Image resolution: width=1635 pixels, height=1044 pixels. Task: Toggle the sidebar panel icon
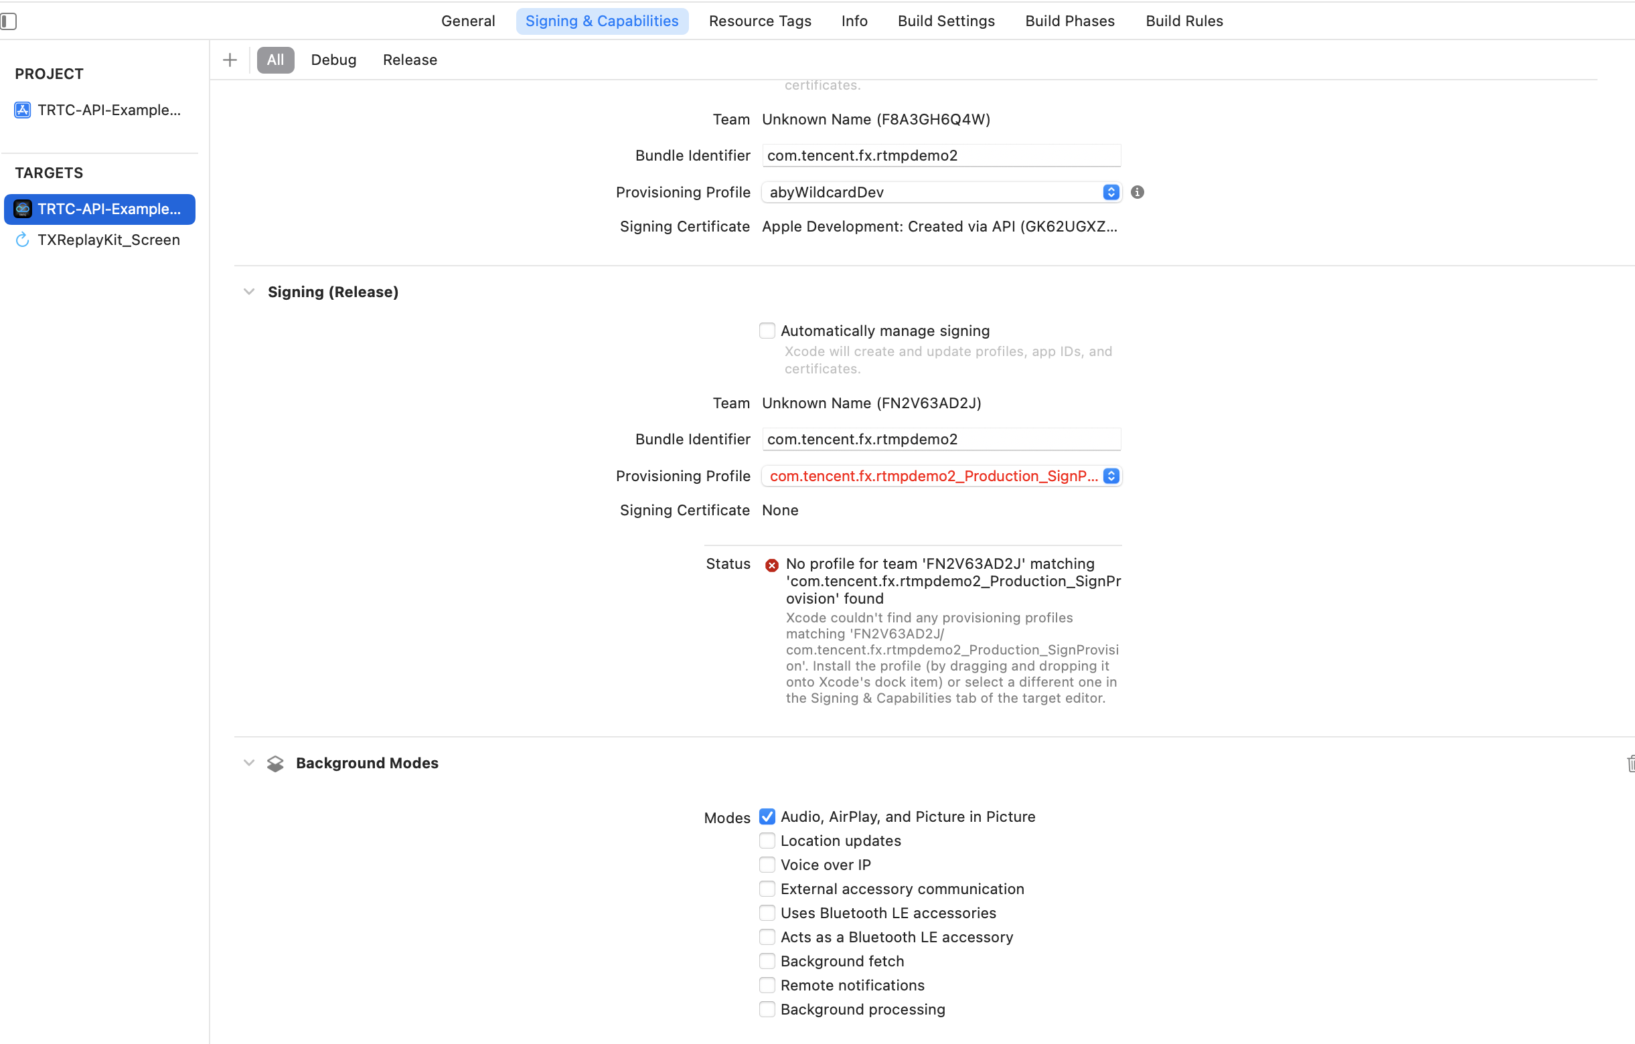9,21
